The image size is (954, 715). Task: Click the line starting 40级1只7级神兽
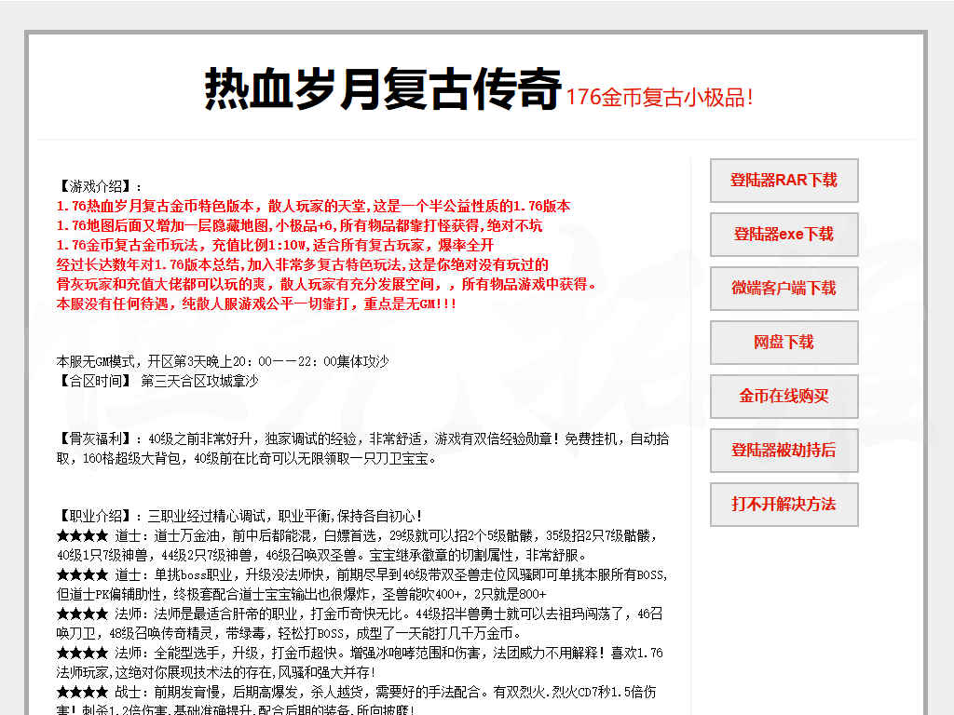click(x=321, y=555)
